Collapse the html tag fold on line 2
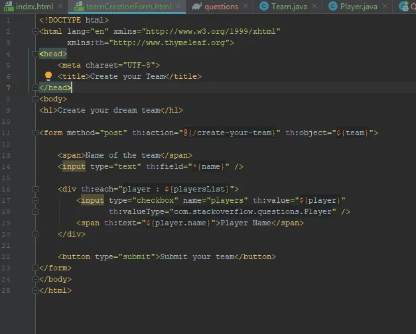Image resolution: width=416 pixels, height=334 pixels. tap(35, 32)
